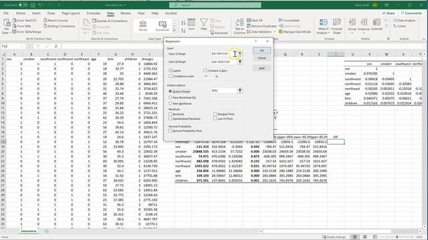The height and width of the screenshot is (240, 428).
Task: Open Data Validation dropdown arrow
Action: 275,32
